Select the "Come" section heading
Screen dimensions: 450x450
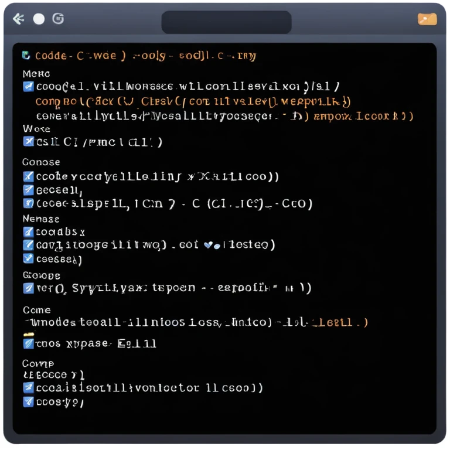coord(37,310)
